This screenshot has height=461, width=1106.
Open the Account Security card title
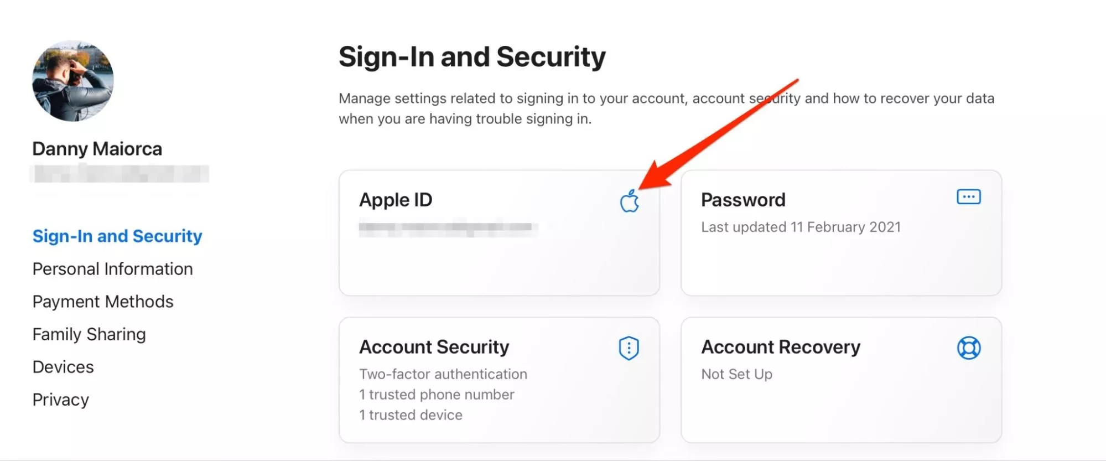click(434, 347)
